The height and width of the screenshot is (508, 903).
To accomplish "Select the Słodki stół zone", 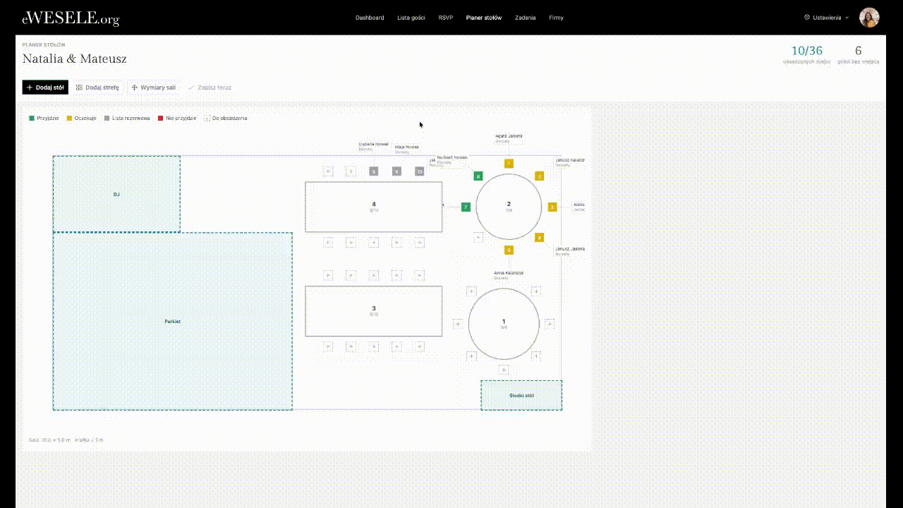I will tap(521, 395).
